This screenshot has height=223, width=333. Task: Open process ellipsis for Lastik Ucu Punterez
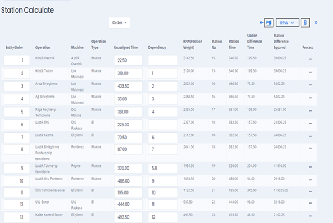click(310, 180)
